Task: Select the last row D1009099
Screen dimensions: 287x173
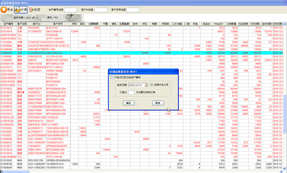Action: [x=142, y=168]
